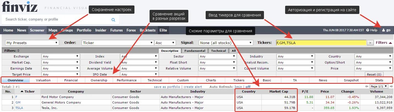The width and height of the screenshot is (394, 112).
Task: Click the user login icon
Action: [384, 30]
